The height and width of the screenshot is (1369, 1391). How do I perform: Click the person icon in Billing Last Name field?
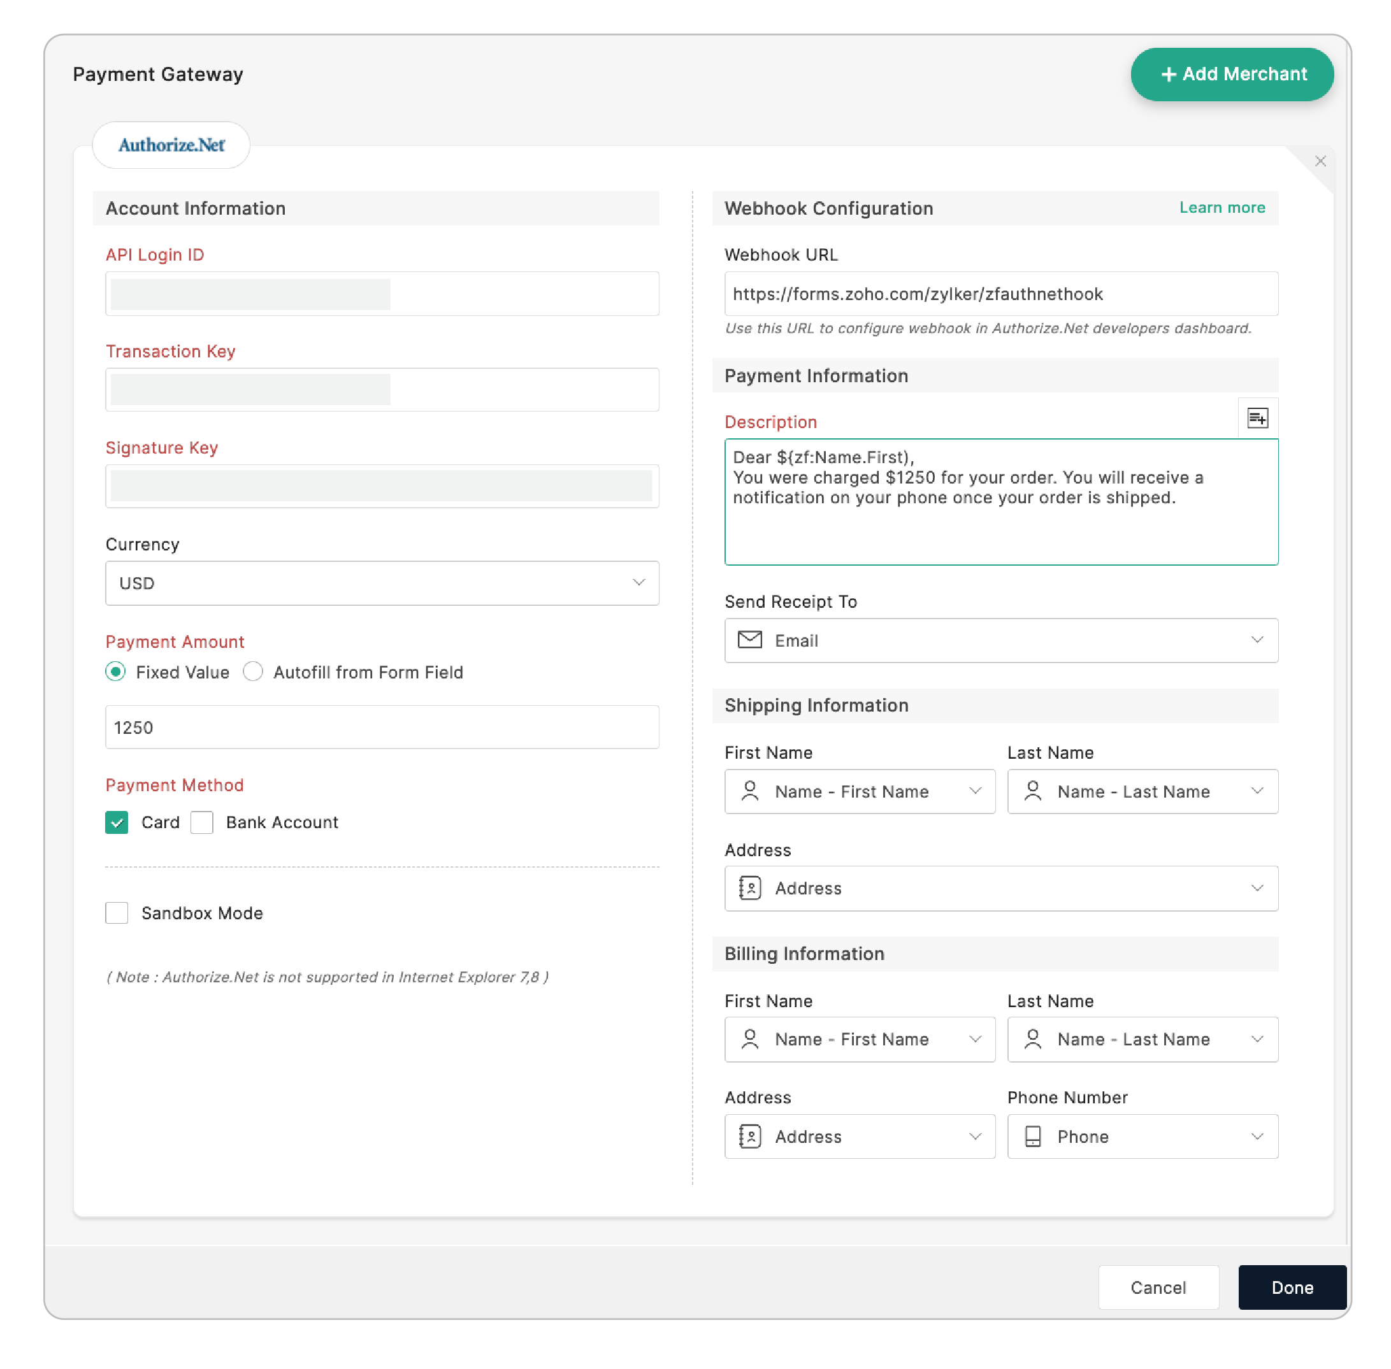pyautogui.click(x=1034, y=1039)
